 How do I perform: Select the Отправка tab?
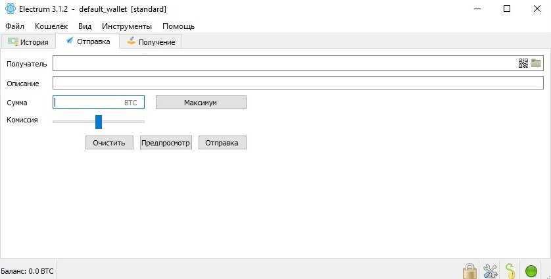pyautogui.click(x=88, y=41)
